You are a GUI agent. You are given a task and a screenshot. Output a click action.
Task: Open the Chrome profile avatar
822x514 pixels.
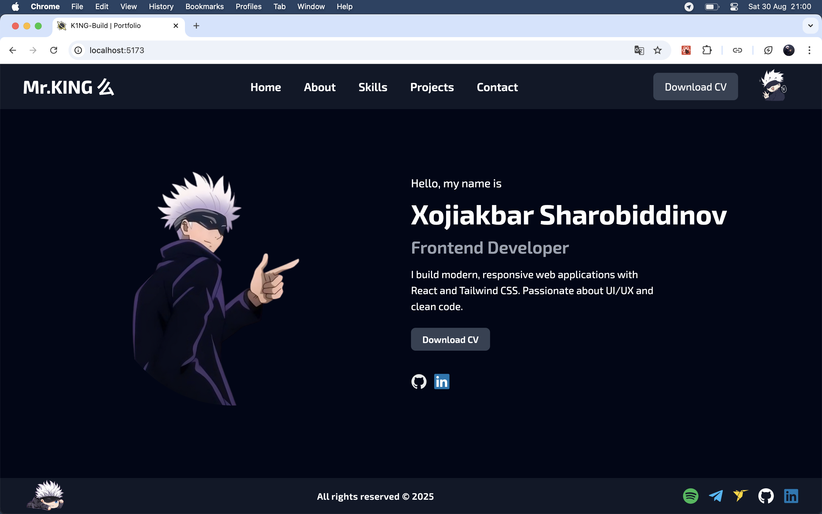[789, 50]
